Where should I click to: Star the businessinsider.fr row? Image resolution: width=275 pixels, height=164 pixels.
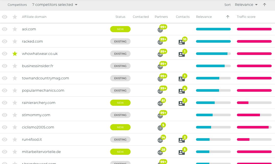coord(15,66)
